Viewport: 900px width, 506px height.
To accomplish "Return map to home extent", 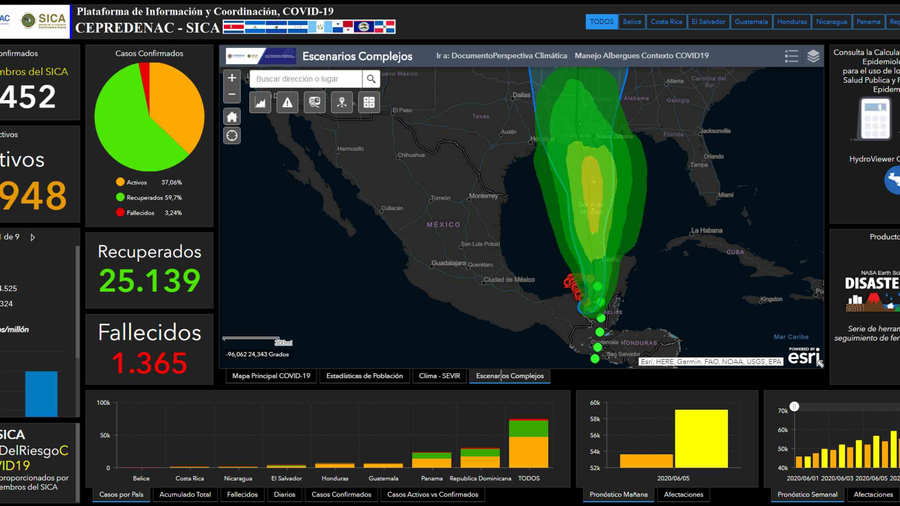I will (232, 117).
